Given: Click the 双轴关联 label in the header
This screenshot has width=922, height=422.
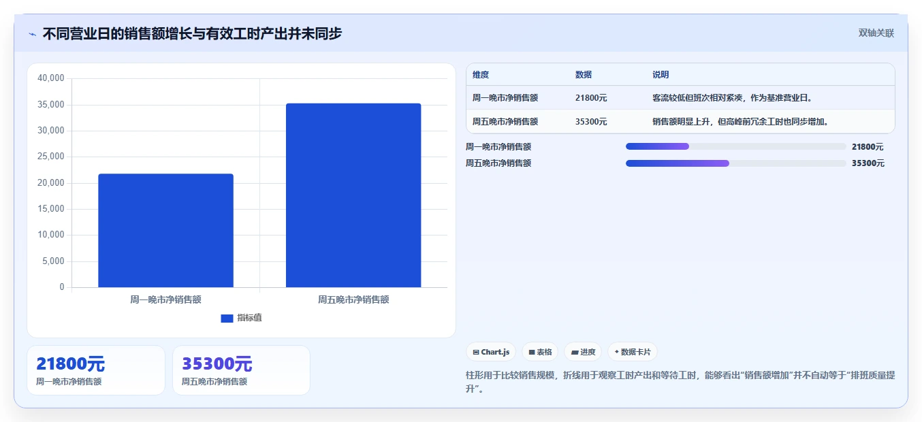Looking at the screenshot, I should click(876, 33).
